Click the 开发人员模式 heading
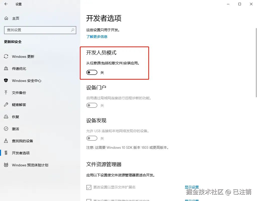This screenshot has width=257, height=201. click(x=101, y=53)
